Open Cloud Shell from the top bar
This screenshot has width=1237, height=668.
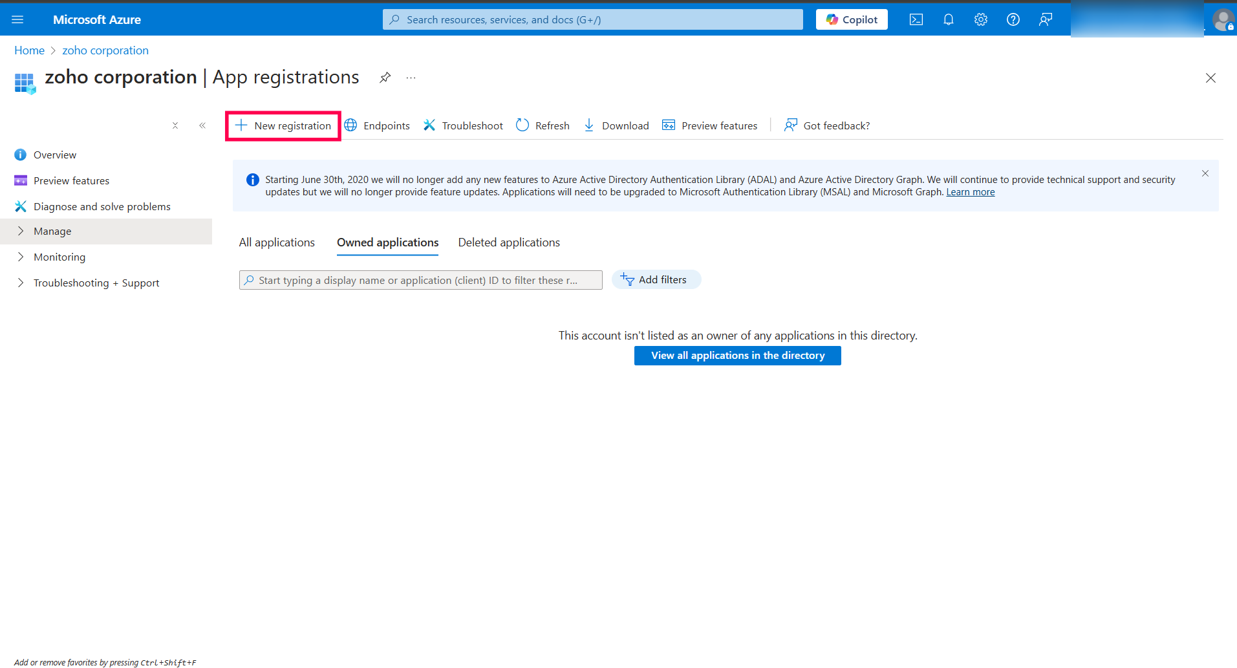pos(916,19)
